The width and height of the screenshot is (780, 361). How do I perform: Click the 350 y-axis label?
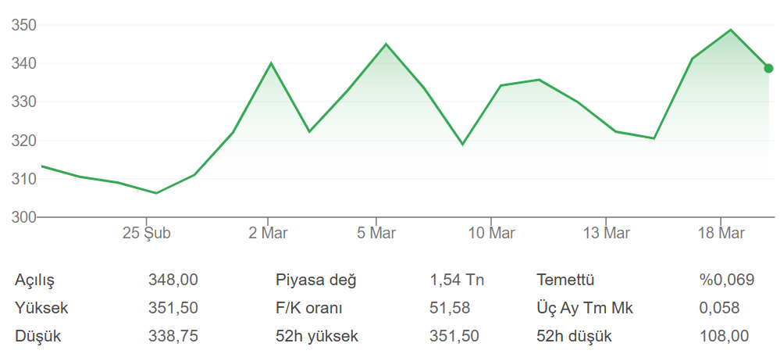(25, 25)
